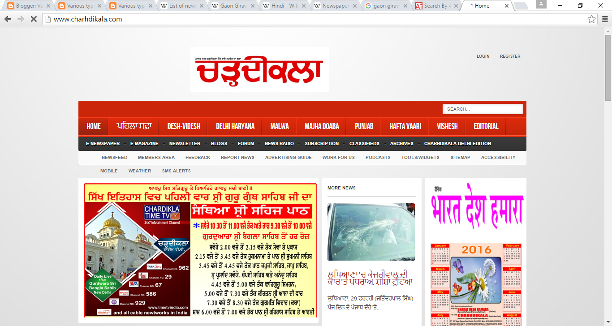Open the CLASSIFIEDS page
The image size is (612, 326).
click(364, 144)
